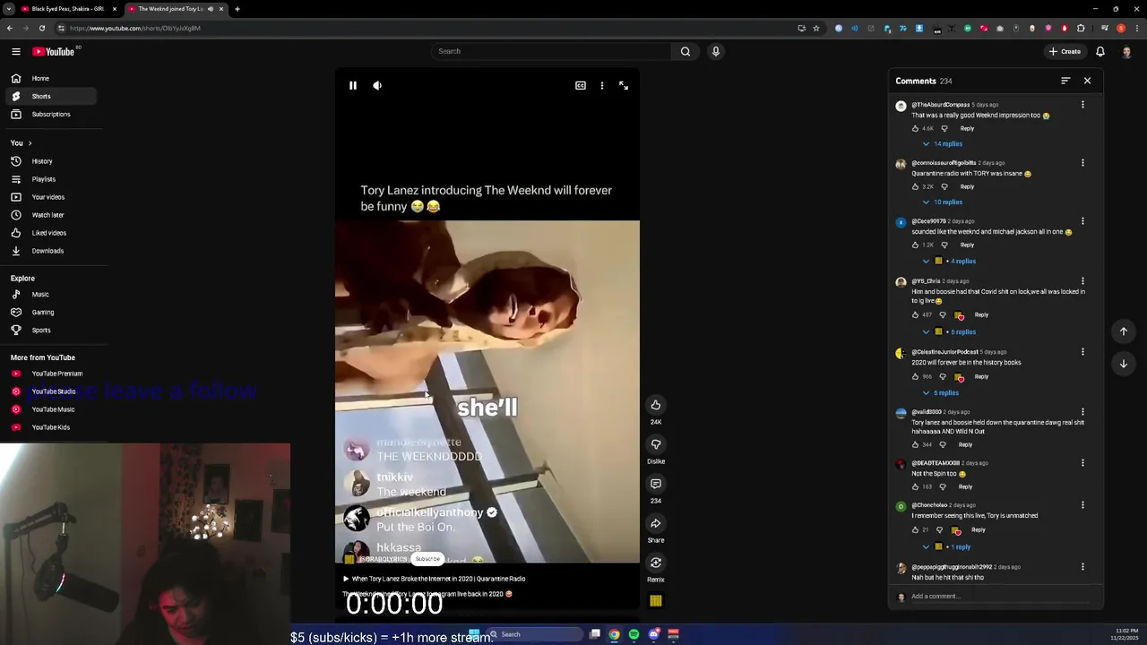Open a new browser tab
The image size is (1147, 645).
pos(237,9)
